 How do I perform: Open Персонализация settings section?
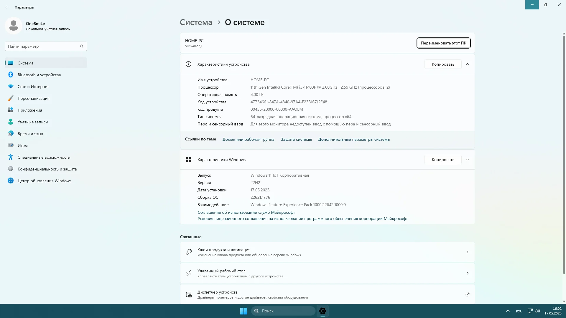click(33, 98)
